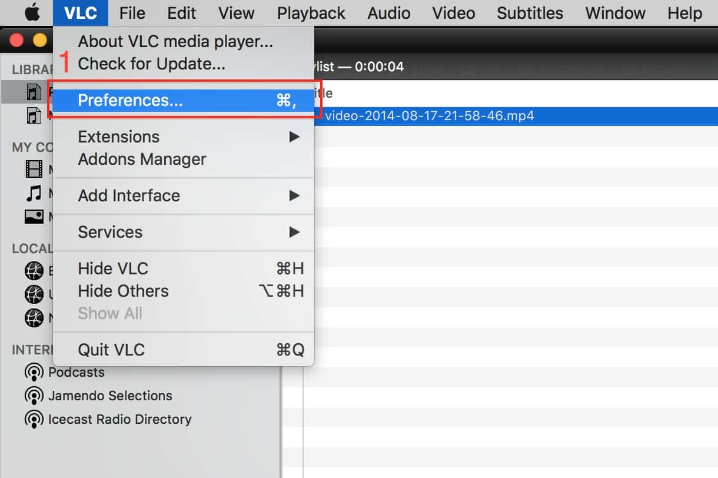Open the Audio menu
The height and width of the screenshot is (478, 718).
click(x=389, y=12)
